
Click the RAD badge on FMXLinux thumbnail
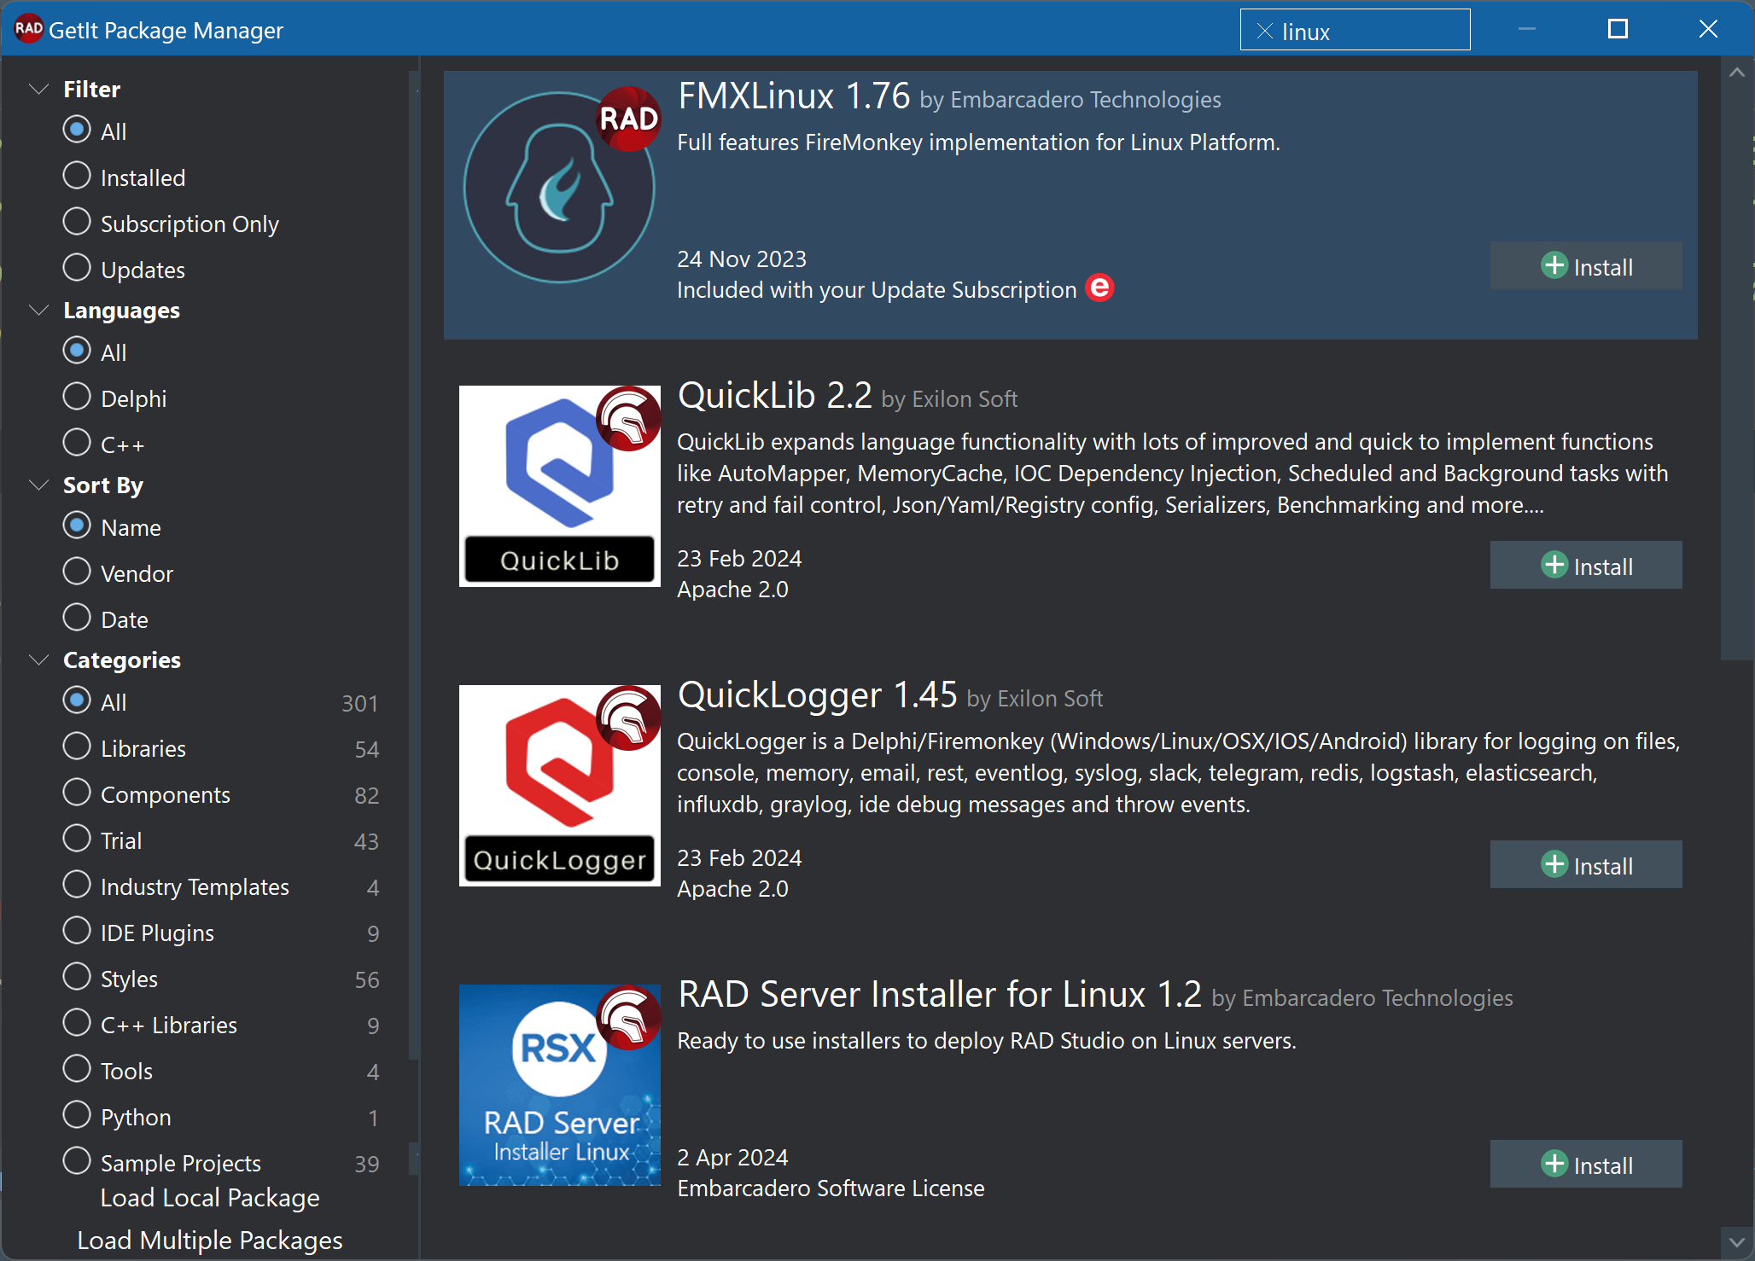click(628, 119)
